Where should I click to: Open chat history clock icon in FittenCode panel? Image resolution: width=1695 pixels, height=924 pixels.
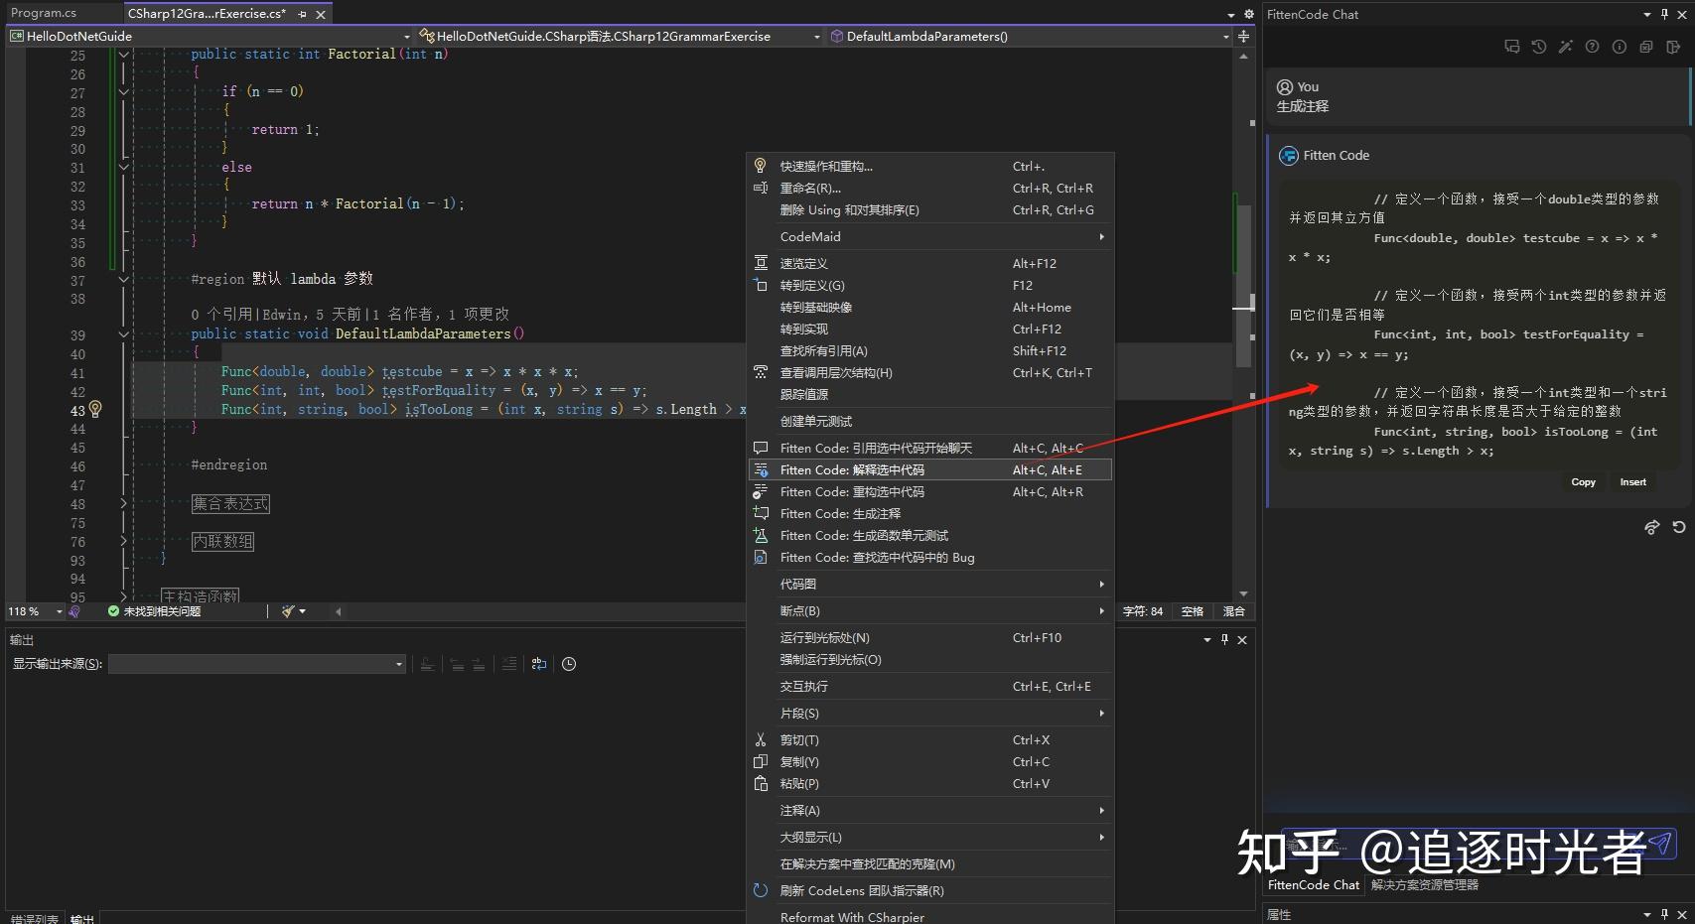[x=1540, y=47]
